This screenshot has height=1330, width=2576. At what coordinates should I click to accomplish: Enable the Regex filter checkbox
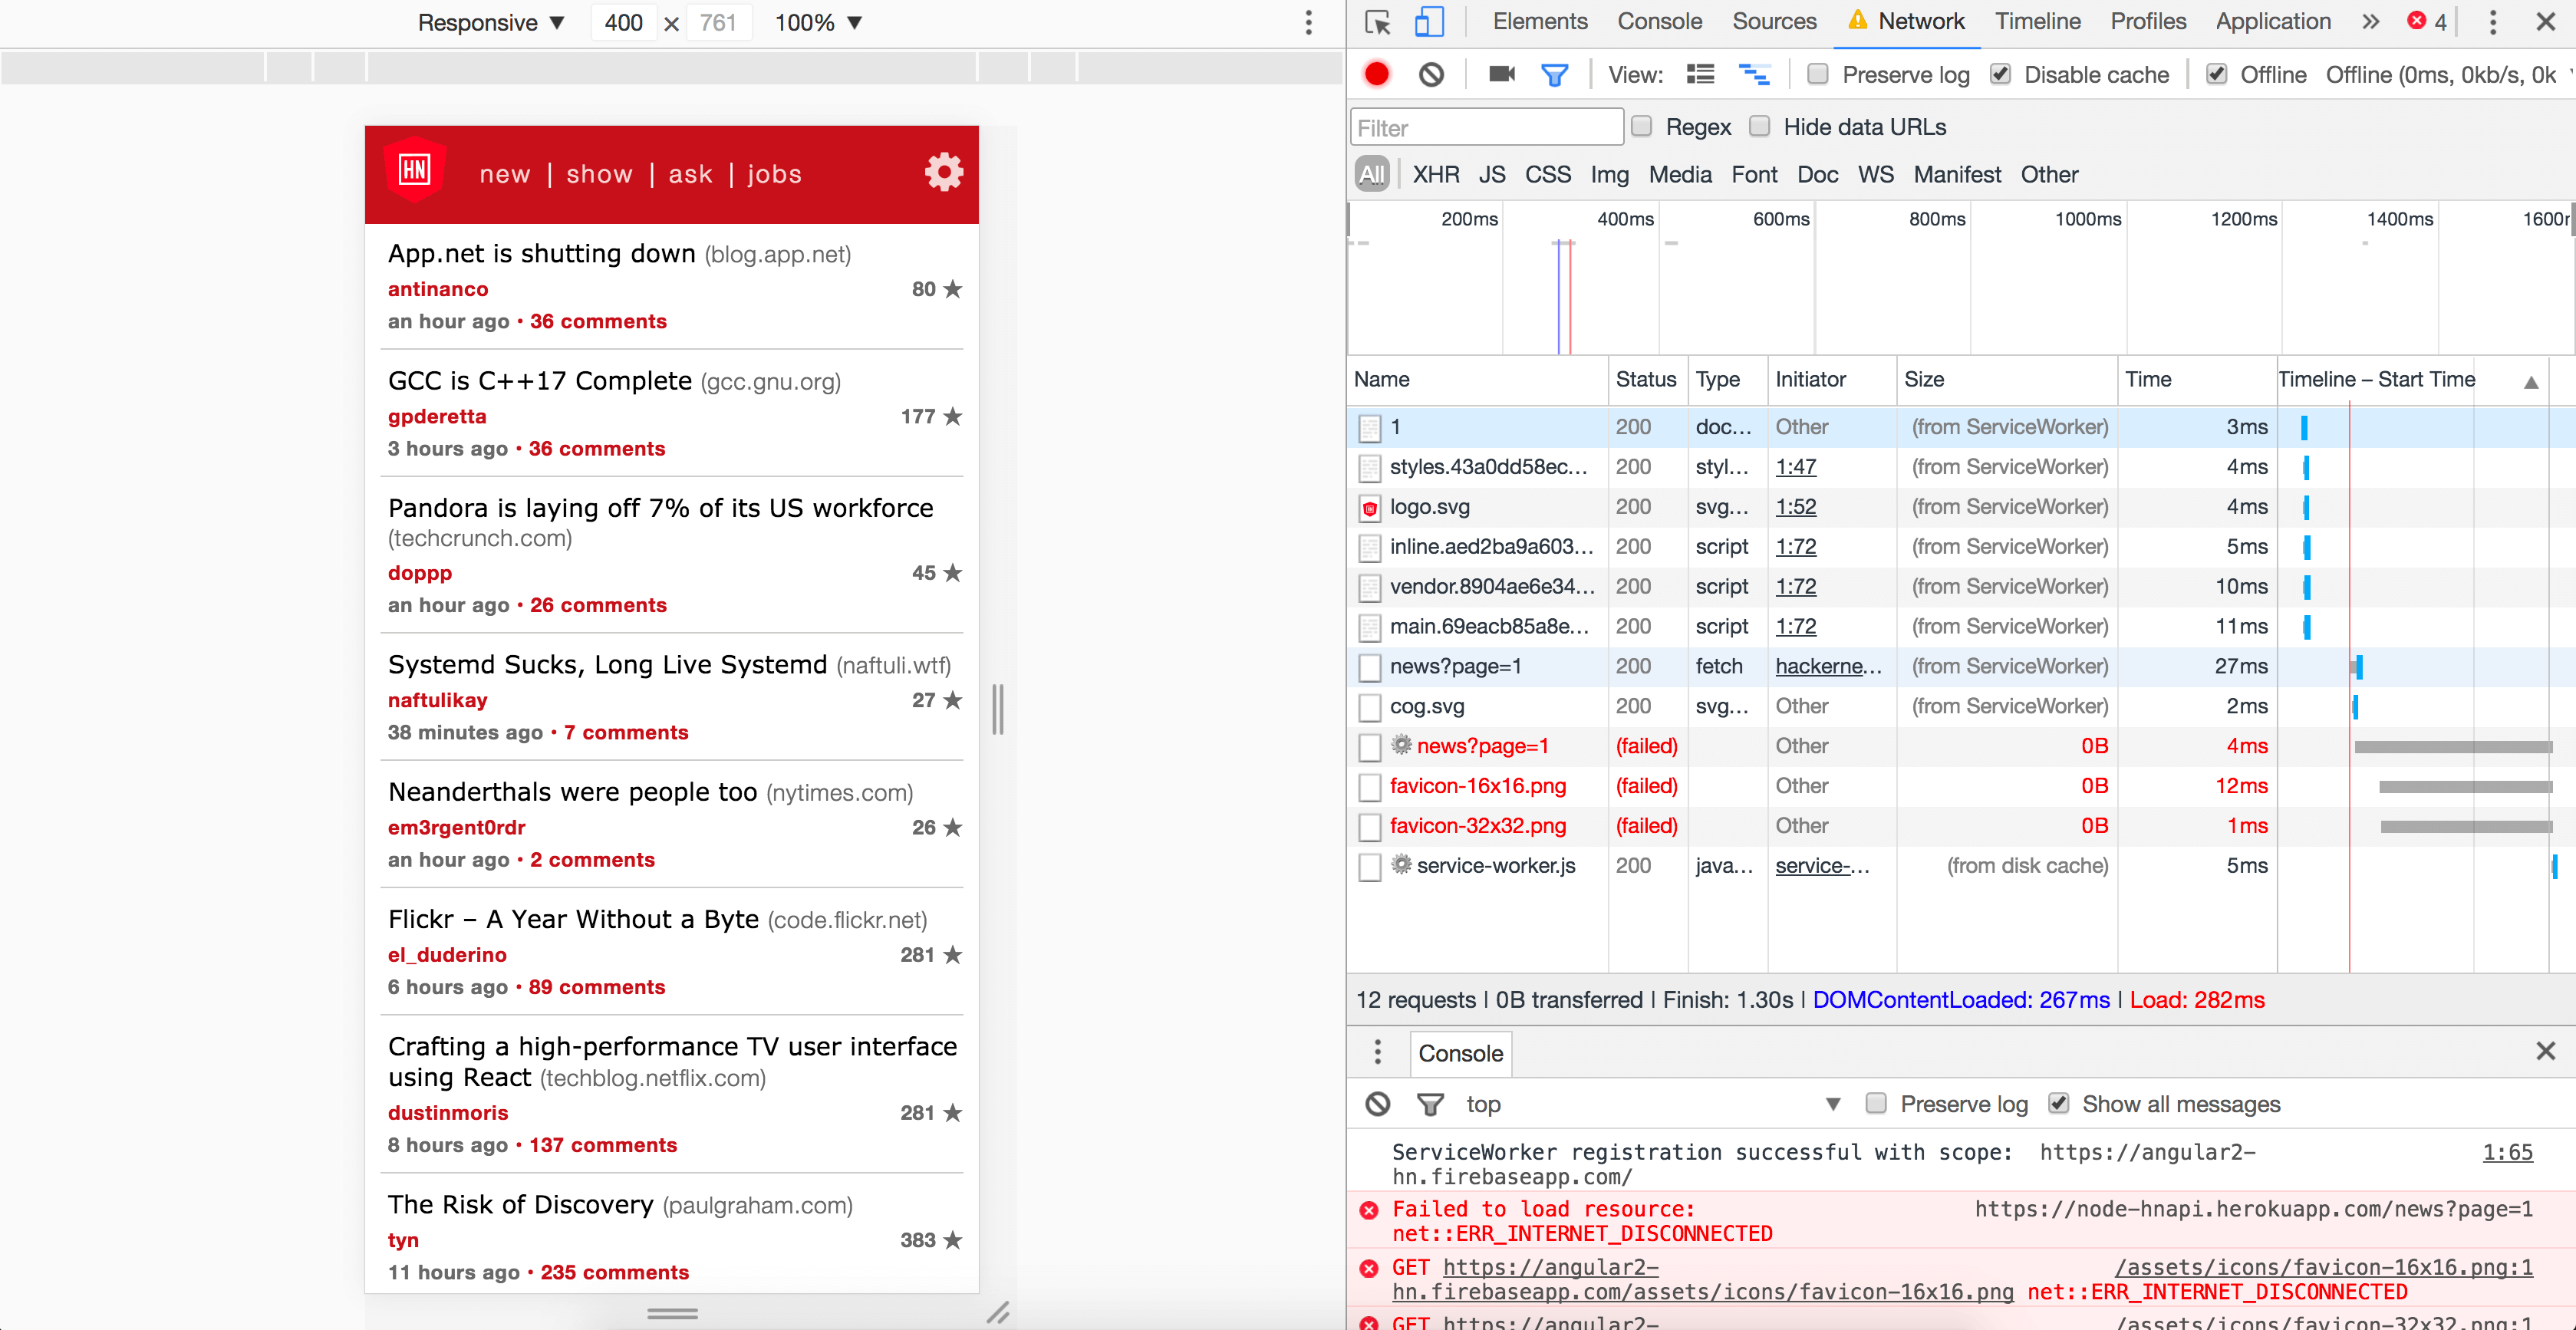(1641, 126)
